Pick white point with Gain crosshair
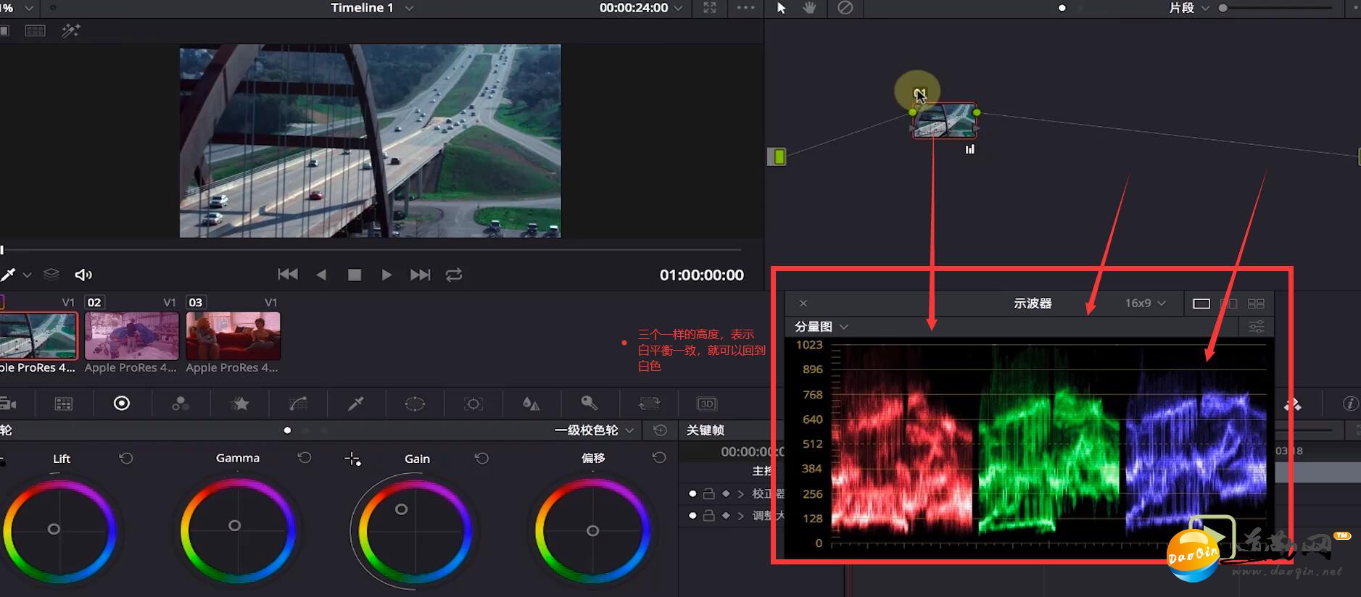The height and width of the screenshot is (597, 1361). pyautogui.click(x=352, y=459)
